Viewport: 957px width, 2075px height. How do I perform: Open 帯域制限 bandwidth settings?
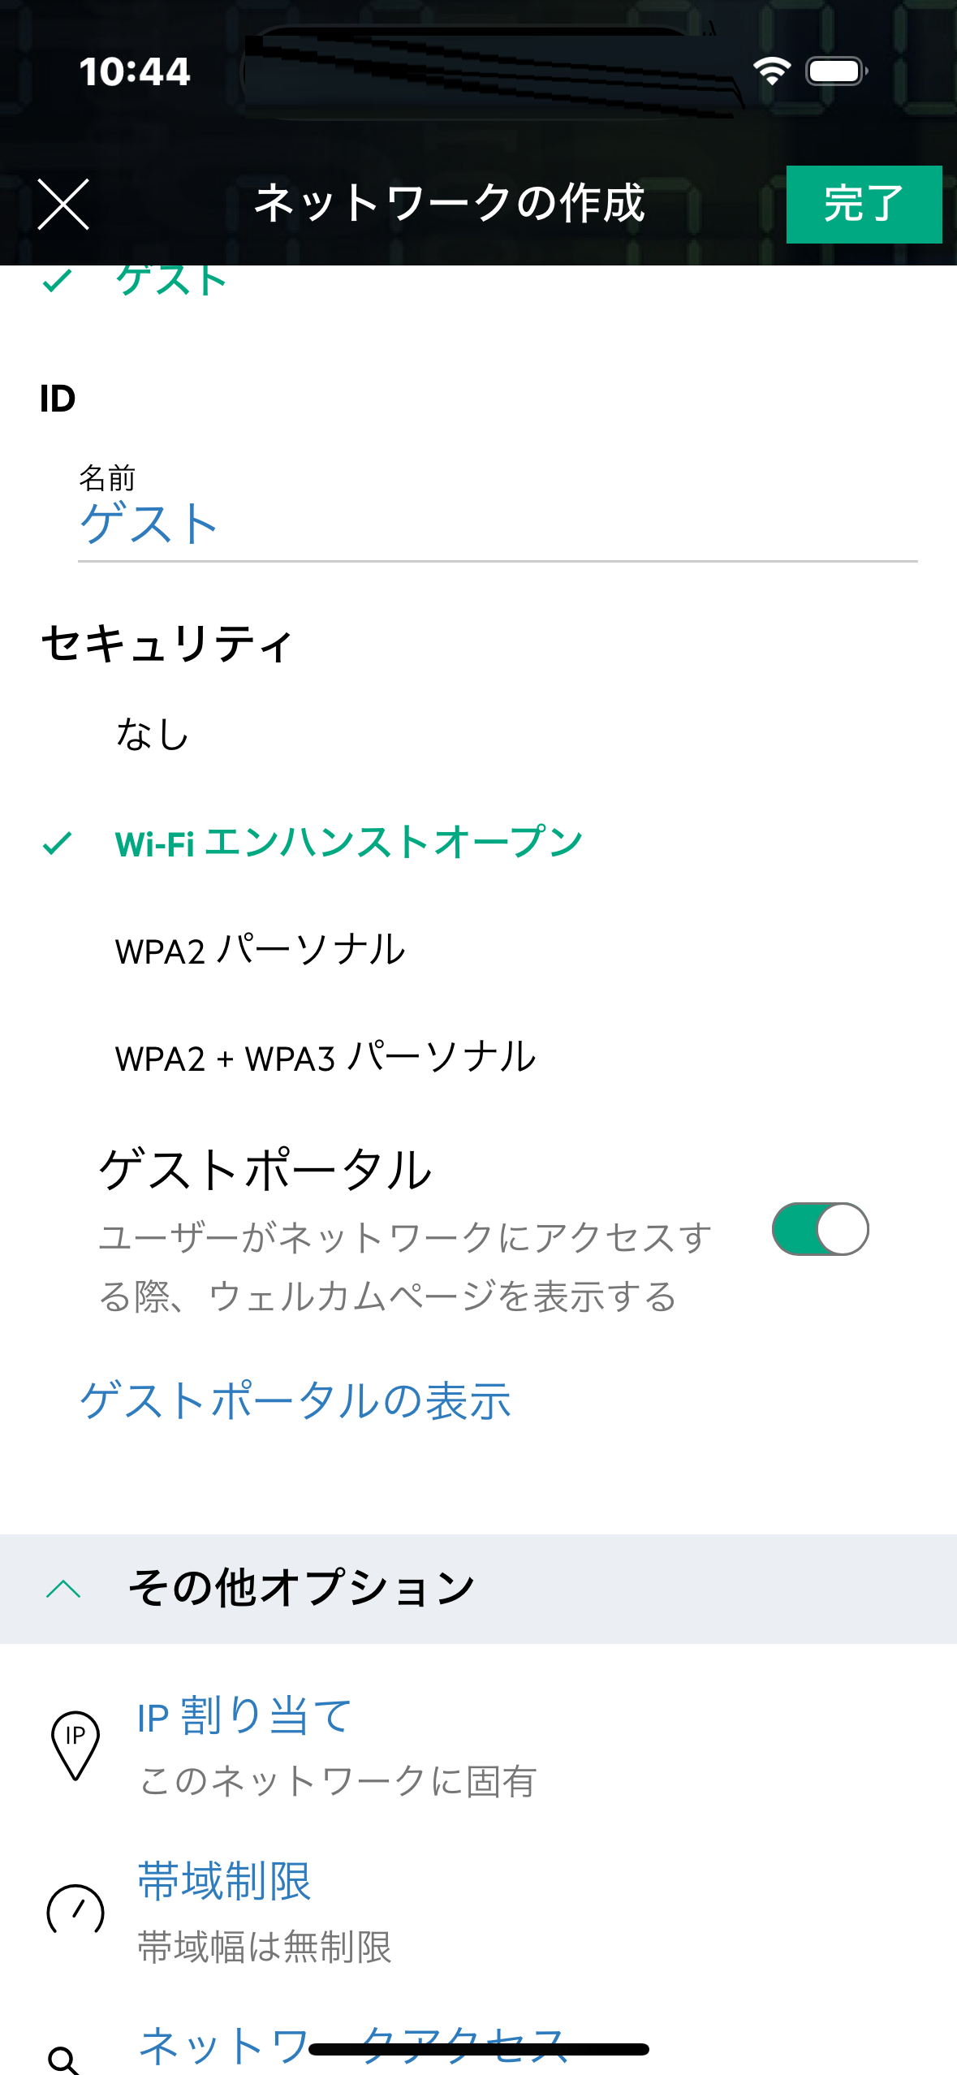pyautogui.click(x=225, y=1882)
